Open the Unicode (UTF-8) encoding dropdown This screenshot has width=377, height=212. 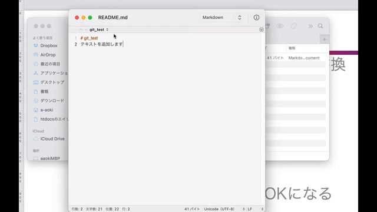tap(224, 209)
